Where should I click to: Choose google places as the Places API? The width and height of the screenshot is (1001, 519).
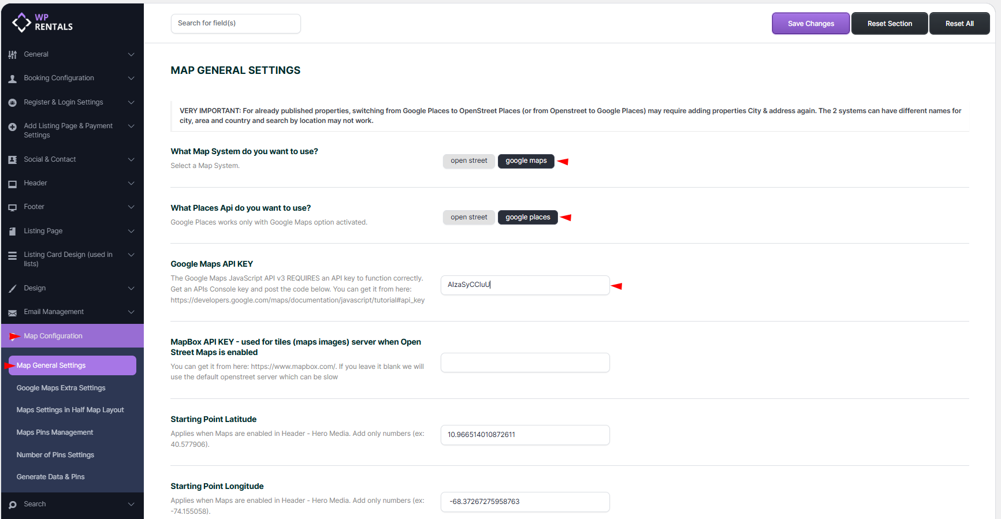527,218
